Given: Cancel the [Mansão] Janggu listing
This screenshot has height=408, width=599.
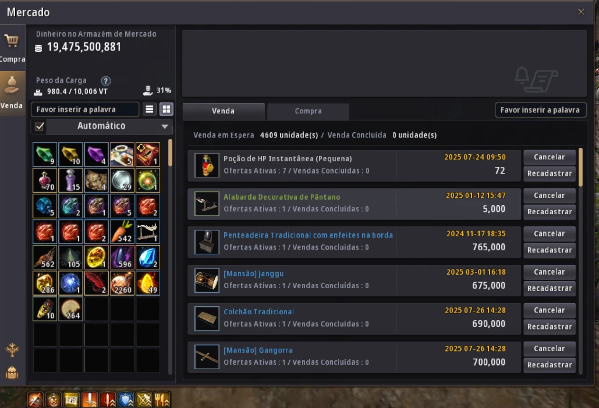Looking at the screenshot, I should (x=550, y=272).
